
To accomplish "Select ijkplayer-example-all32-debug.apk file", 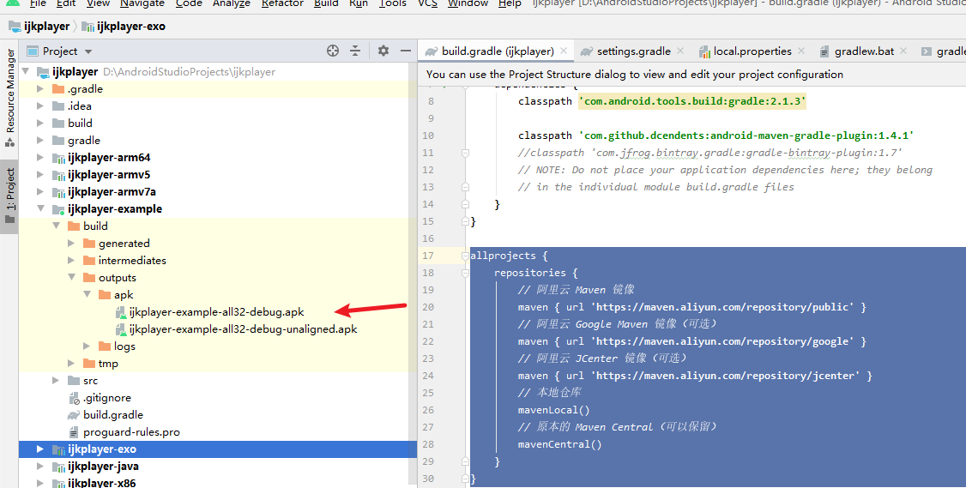I will 216,312.
